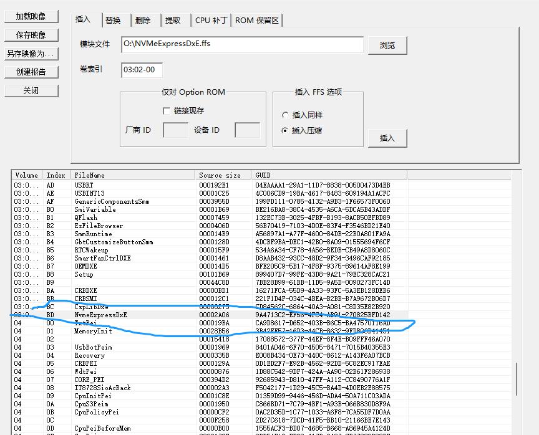Select the SmmRuntime row
This screenshot has height=435, width=539.
click(x=210, y=234)
